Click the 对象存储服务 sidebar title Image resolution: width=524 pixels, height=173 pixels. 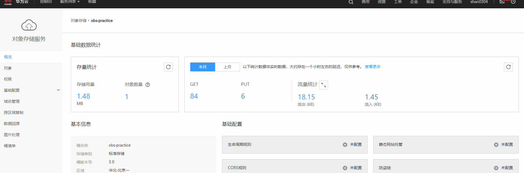coord(29,39)
